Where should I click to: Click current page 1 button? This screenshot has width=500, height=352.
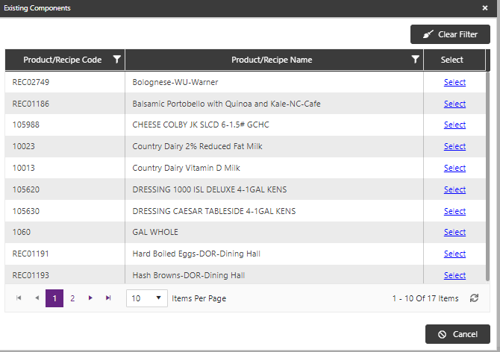54,298
